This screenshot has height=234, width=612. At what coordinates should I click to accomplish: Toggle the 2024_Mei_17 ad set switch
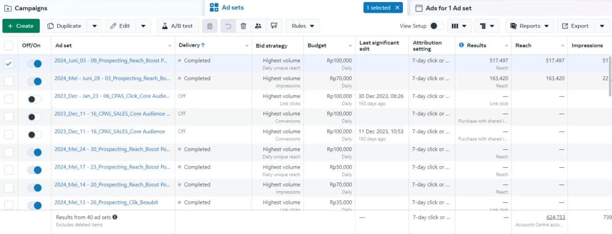(35, 170)
